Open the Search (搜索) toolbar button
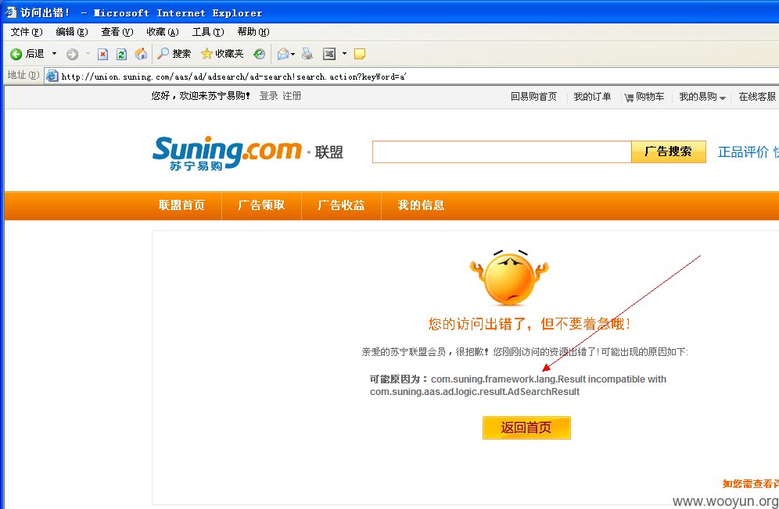Image resolution: width=779 pixels, height=509 pixels. pyautogui.click(x=174, y=54)
